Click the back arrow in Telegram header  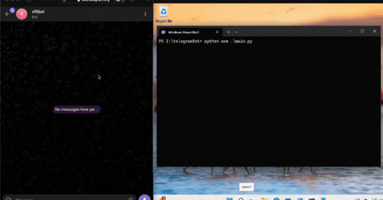point(7,14)
